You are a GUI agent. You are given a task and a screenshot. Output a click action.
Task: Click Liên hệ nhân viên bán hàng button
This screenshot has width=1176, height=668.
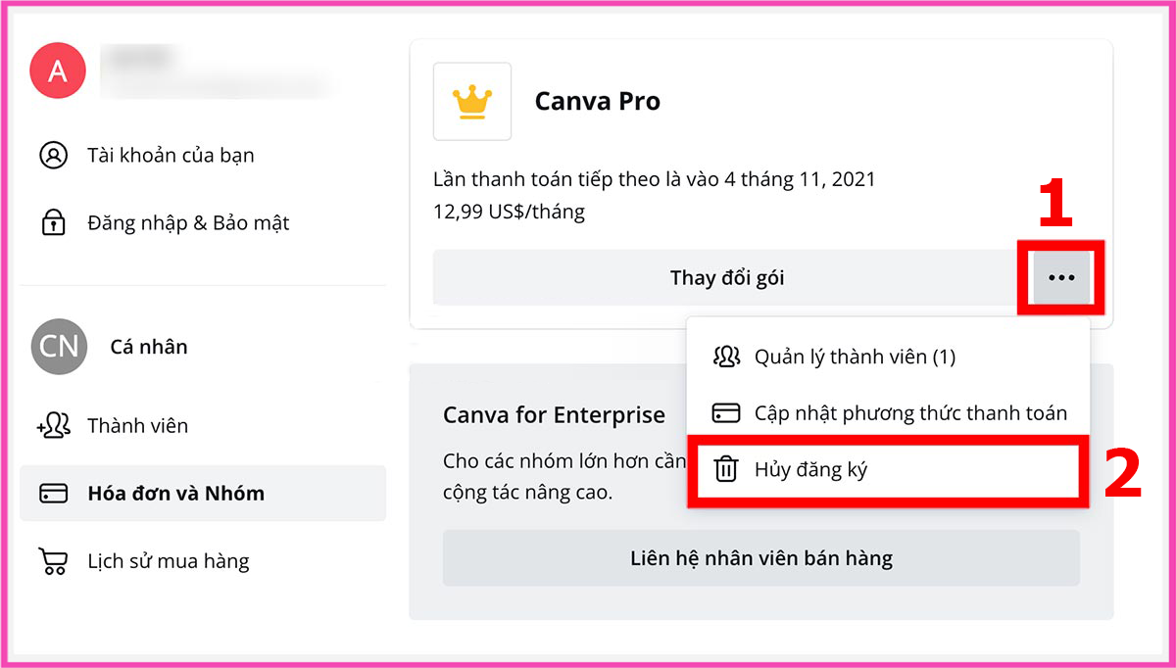tap(760, 558)
